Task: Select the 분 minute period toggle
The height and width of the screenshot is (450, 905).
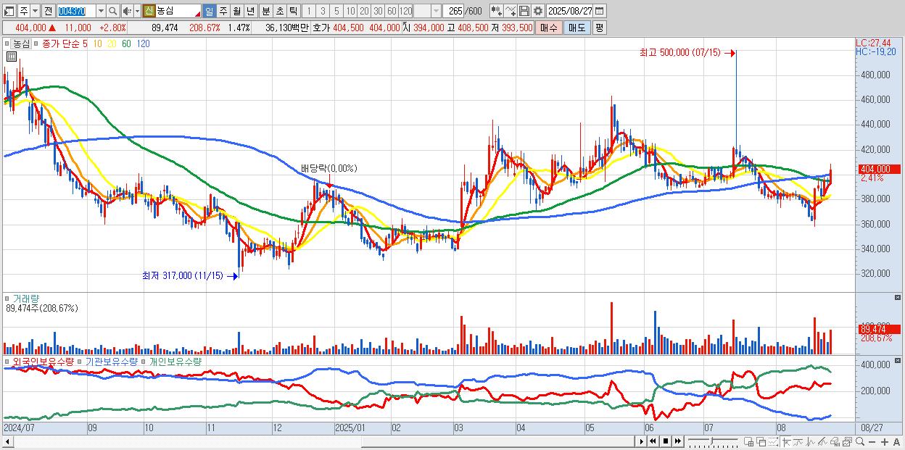Action: (265, 11)
